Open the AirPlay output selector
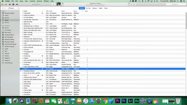 coord(53,4)
